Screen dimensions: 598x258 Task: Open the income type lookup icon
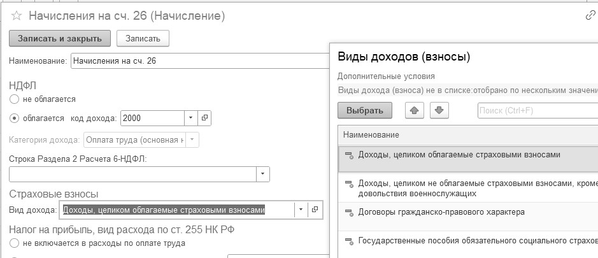click(x=314, y=210)
